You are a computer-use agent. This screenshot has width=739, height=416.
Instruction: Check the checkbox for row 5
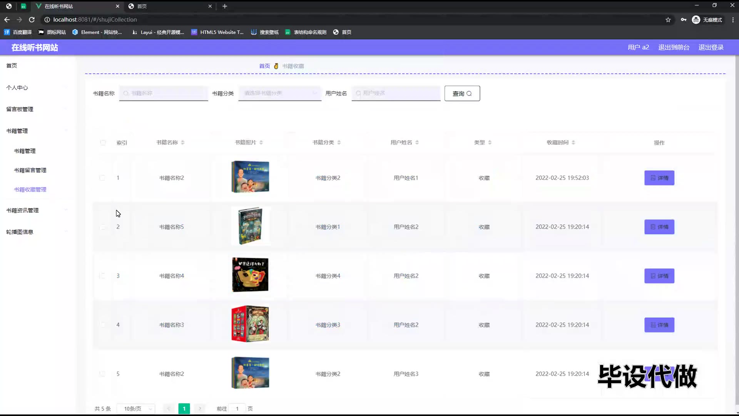[x=102, y=374]
